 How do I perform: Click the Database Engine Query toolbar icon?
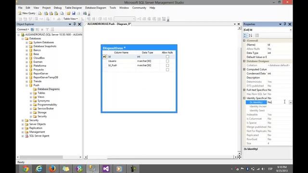pyautogui.click(x=40, y=13)
